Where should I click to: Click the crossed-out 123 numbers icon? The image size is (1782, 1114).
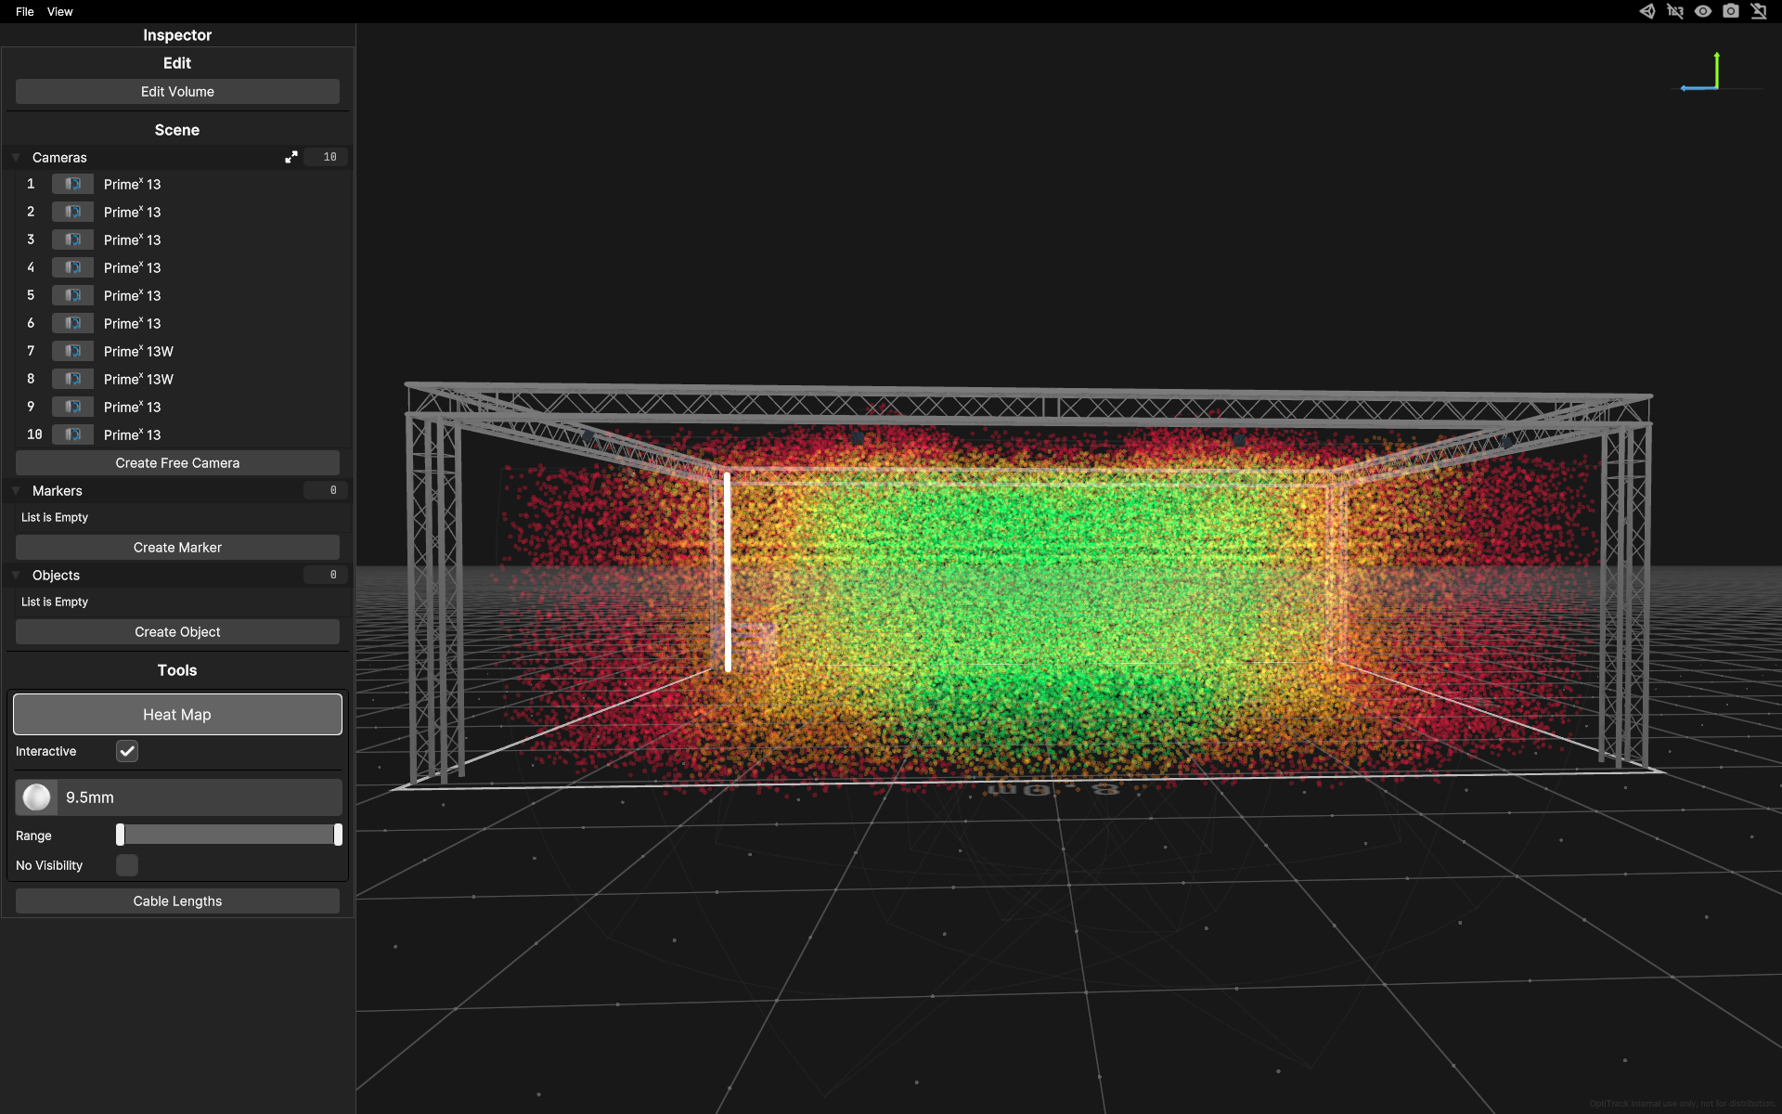(x=1676, y=11)
